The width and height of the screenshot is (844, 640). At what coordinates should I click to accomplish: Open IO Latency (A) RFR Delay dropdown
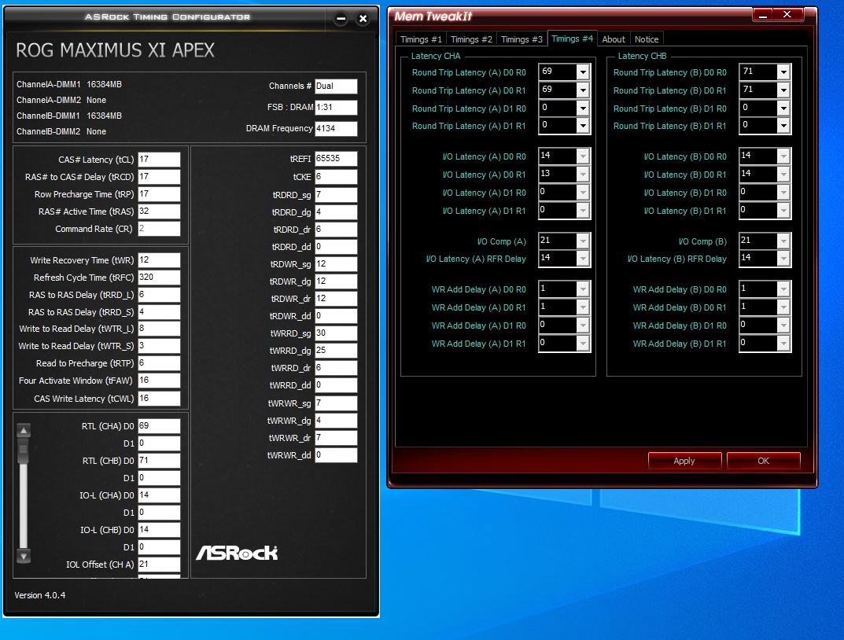tap(583, 259)
